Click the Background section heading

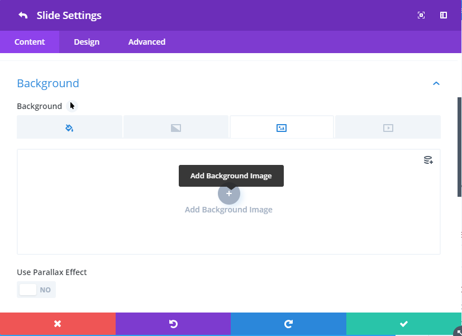[48, 83]
